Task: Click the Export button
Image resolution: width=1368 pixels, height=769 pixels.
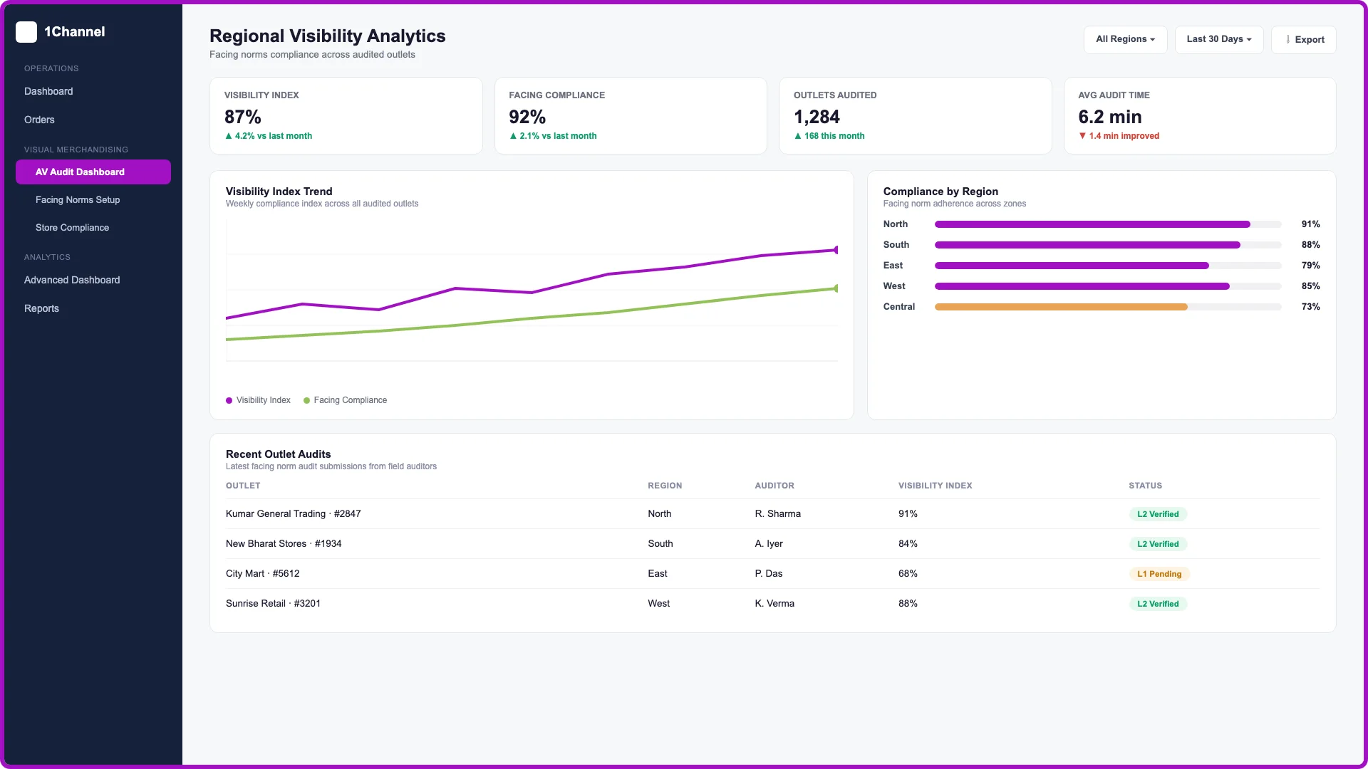Action: coord(1303,39)
